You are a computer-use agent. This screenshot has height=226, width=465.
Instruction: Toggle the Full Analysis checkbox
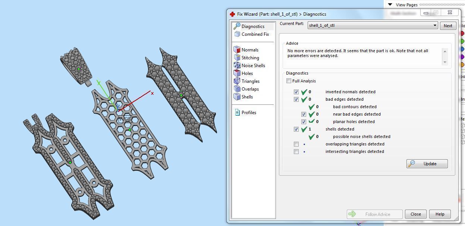289,81
